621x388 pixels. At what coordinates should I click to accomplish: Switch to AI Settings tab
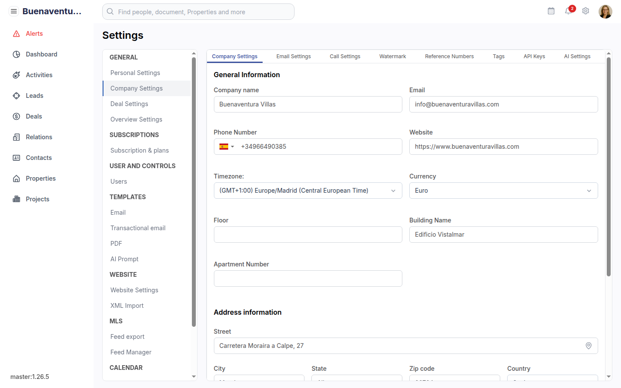(577, 56)
